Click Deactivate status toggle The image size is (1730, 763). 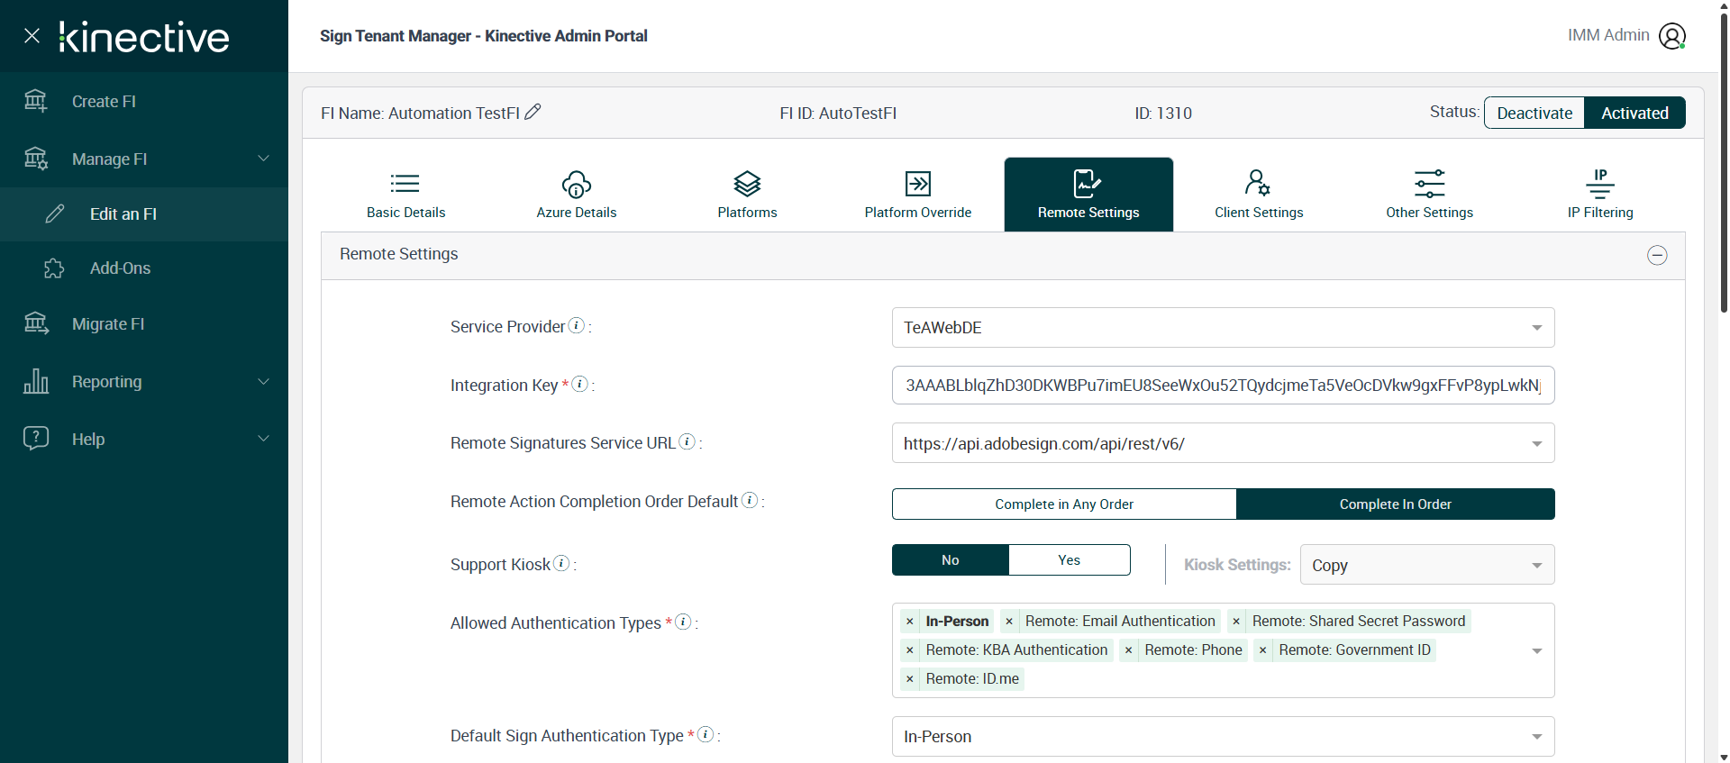point(1534,113)
